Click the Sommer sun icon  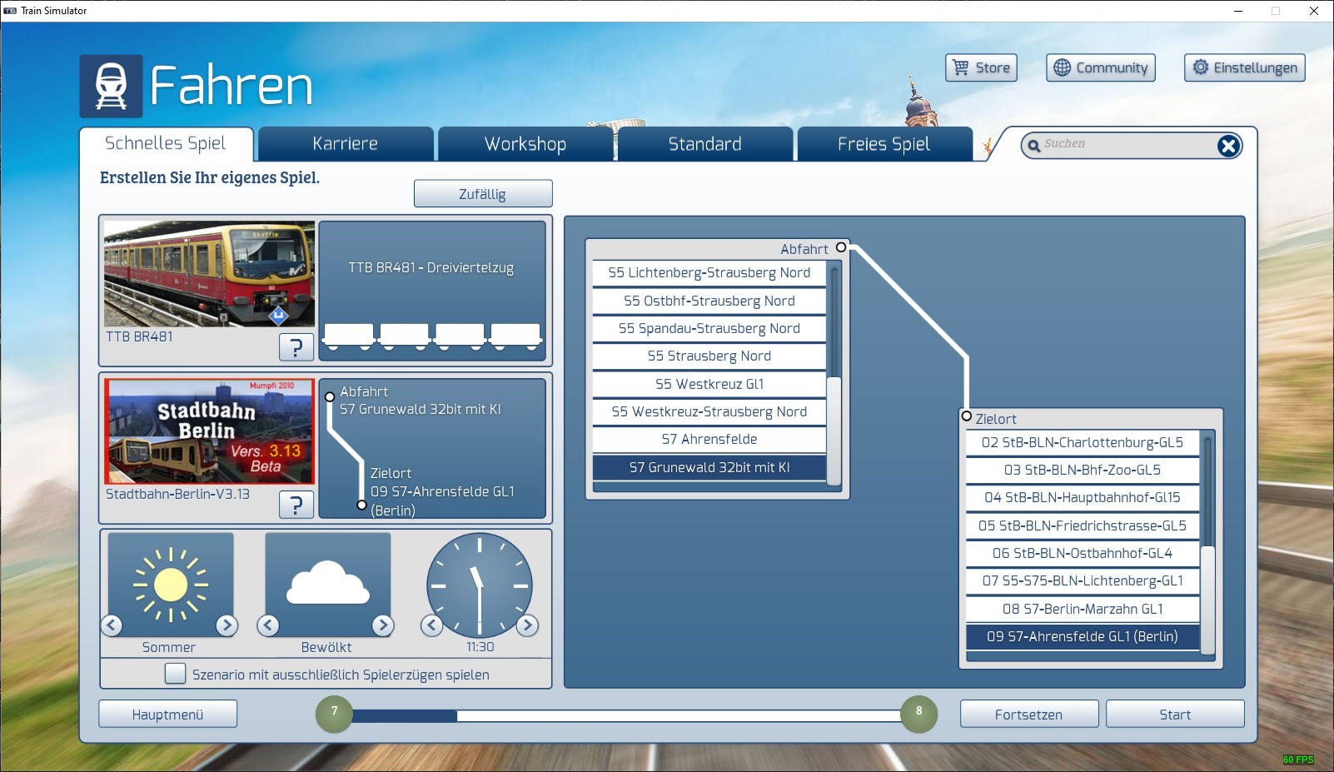coord(171,585)
